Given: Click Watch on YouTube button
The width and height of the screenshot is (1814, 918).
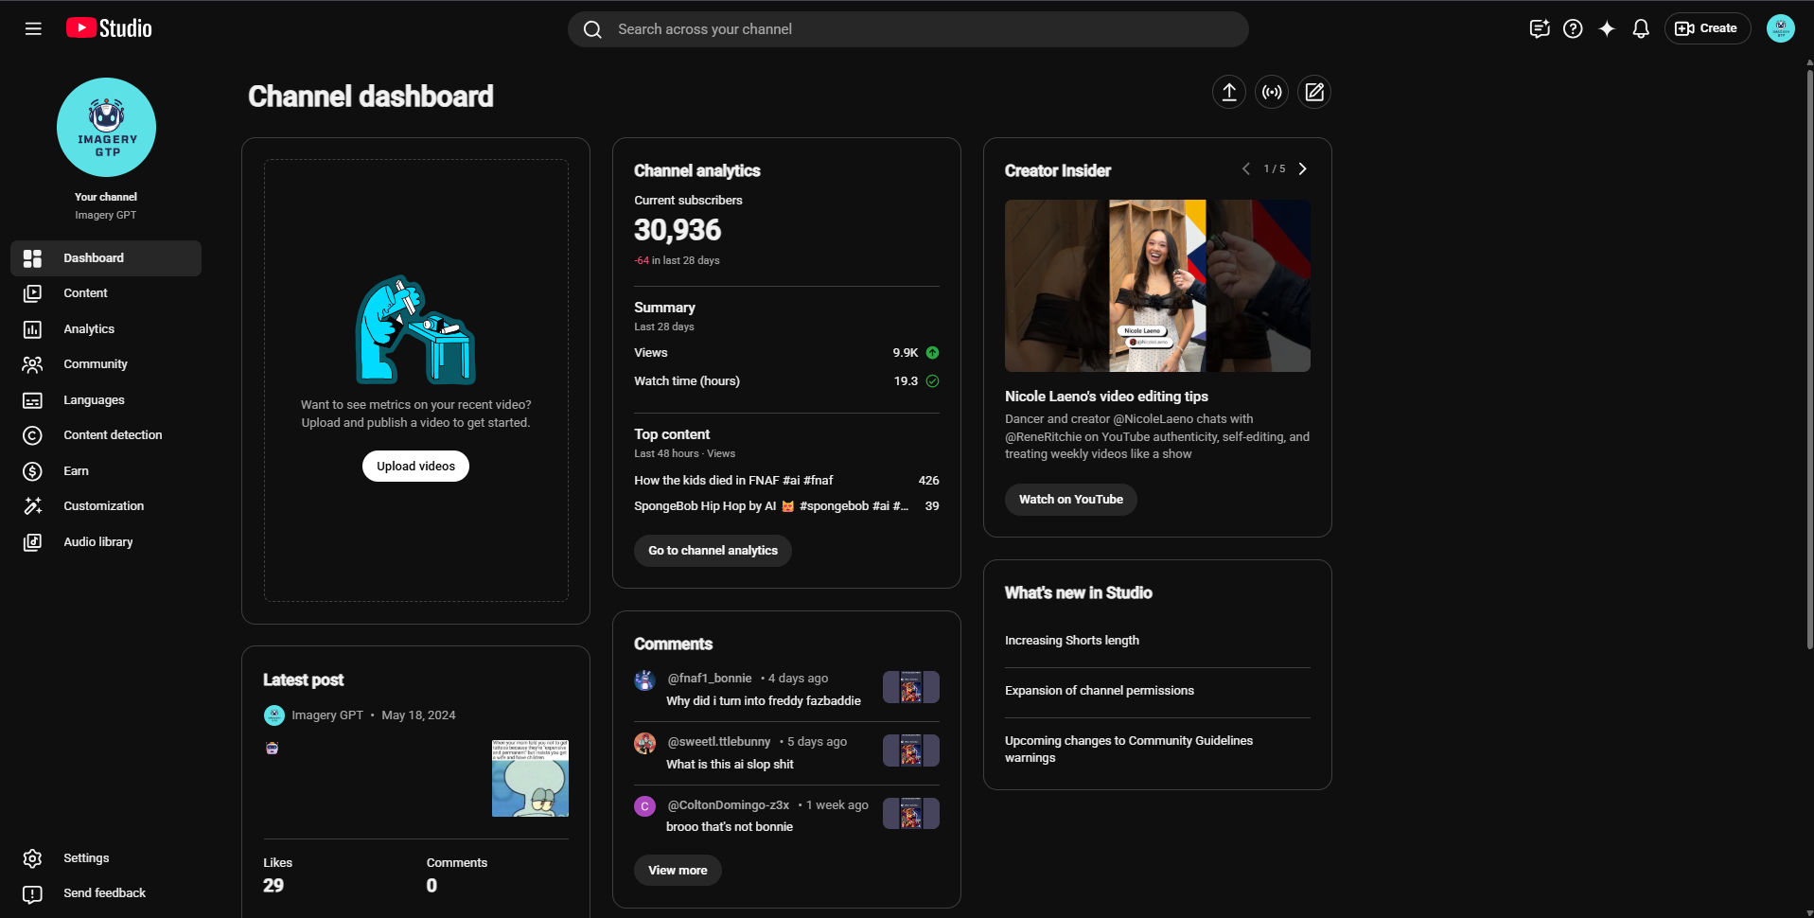Looking at the screenshot, I should click(1071, 500).
